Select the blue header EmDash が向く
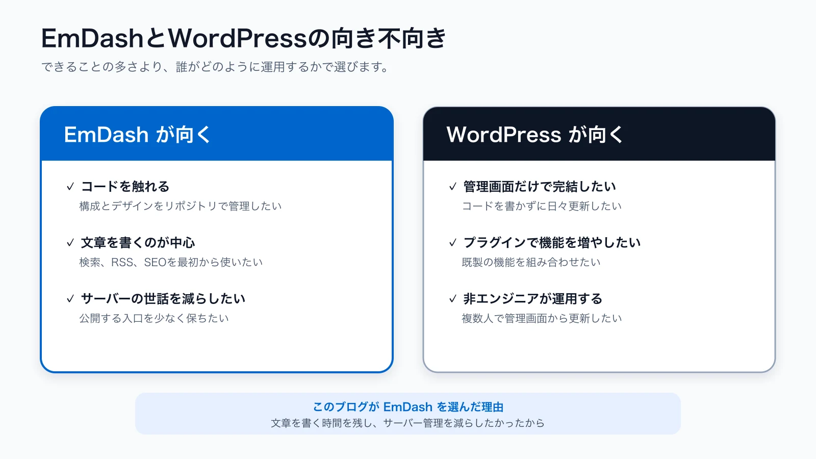The height and width of the screenshot is (459, 816). pos(217,134)
